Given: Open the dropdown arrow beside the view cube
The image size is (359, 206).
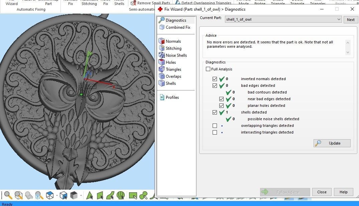Looking at the screenshot, I should tap(57, 195).
